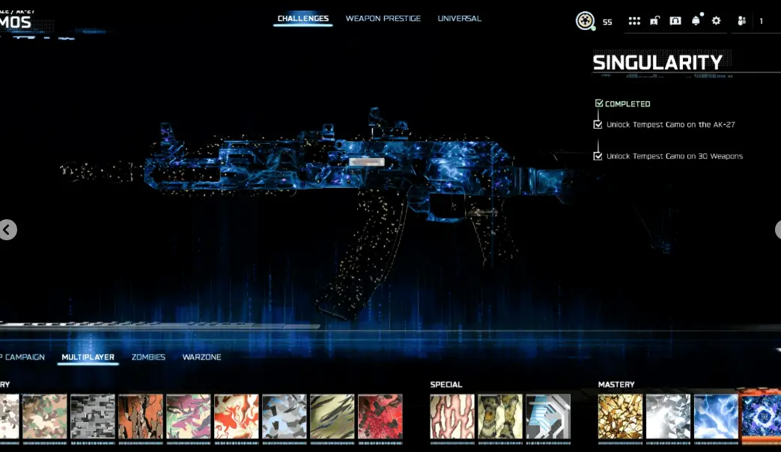
Task: Click 'Unlock Tempest Camo on 30 Weapons' text
Action: coord(675,156)
